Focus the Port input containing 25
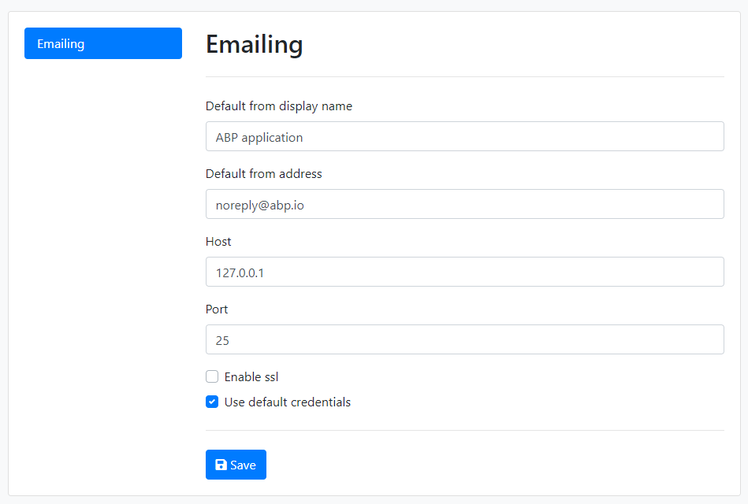This screenshot has height=504, width=748. [464, 339]
